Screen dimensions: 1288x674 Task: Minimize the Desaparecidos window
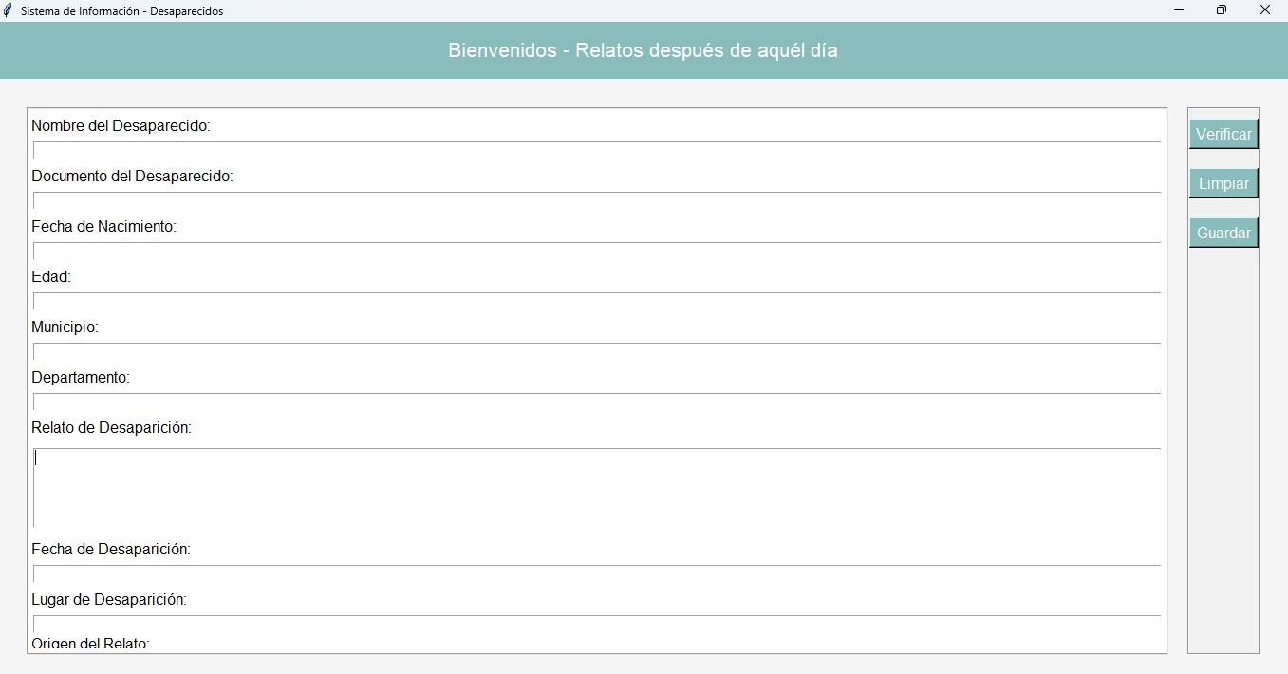click(1179, 10)
